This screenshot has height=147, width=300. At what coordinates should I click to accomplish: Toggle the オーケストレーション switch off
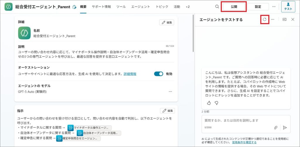[x=158, y=74]
